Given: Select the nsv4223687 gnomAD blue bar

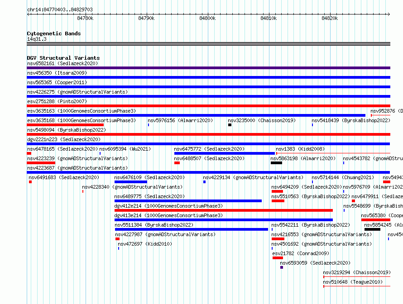Looking at the screenshot, I should [x=208, y=172].
